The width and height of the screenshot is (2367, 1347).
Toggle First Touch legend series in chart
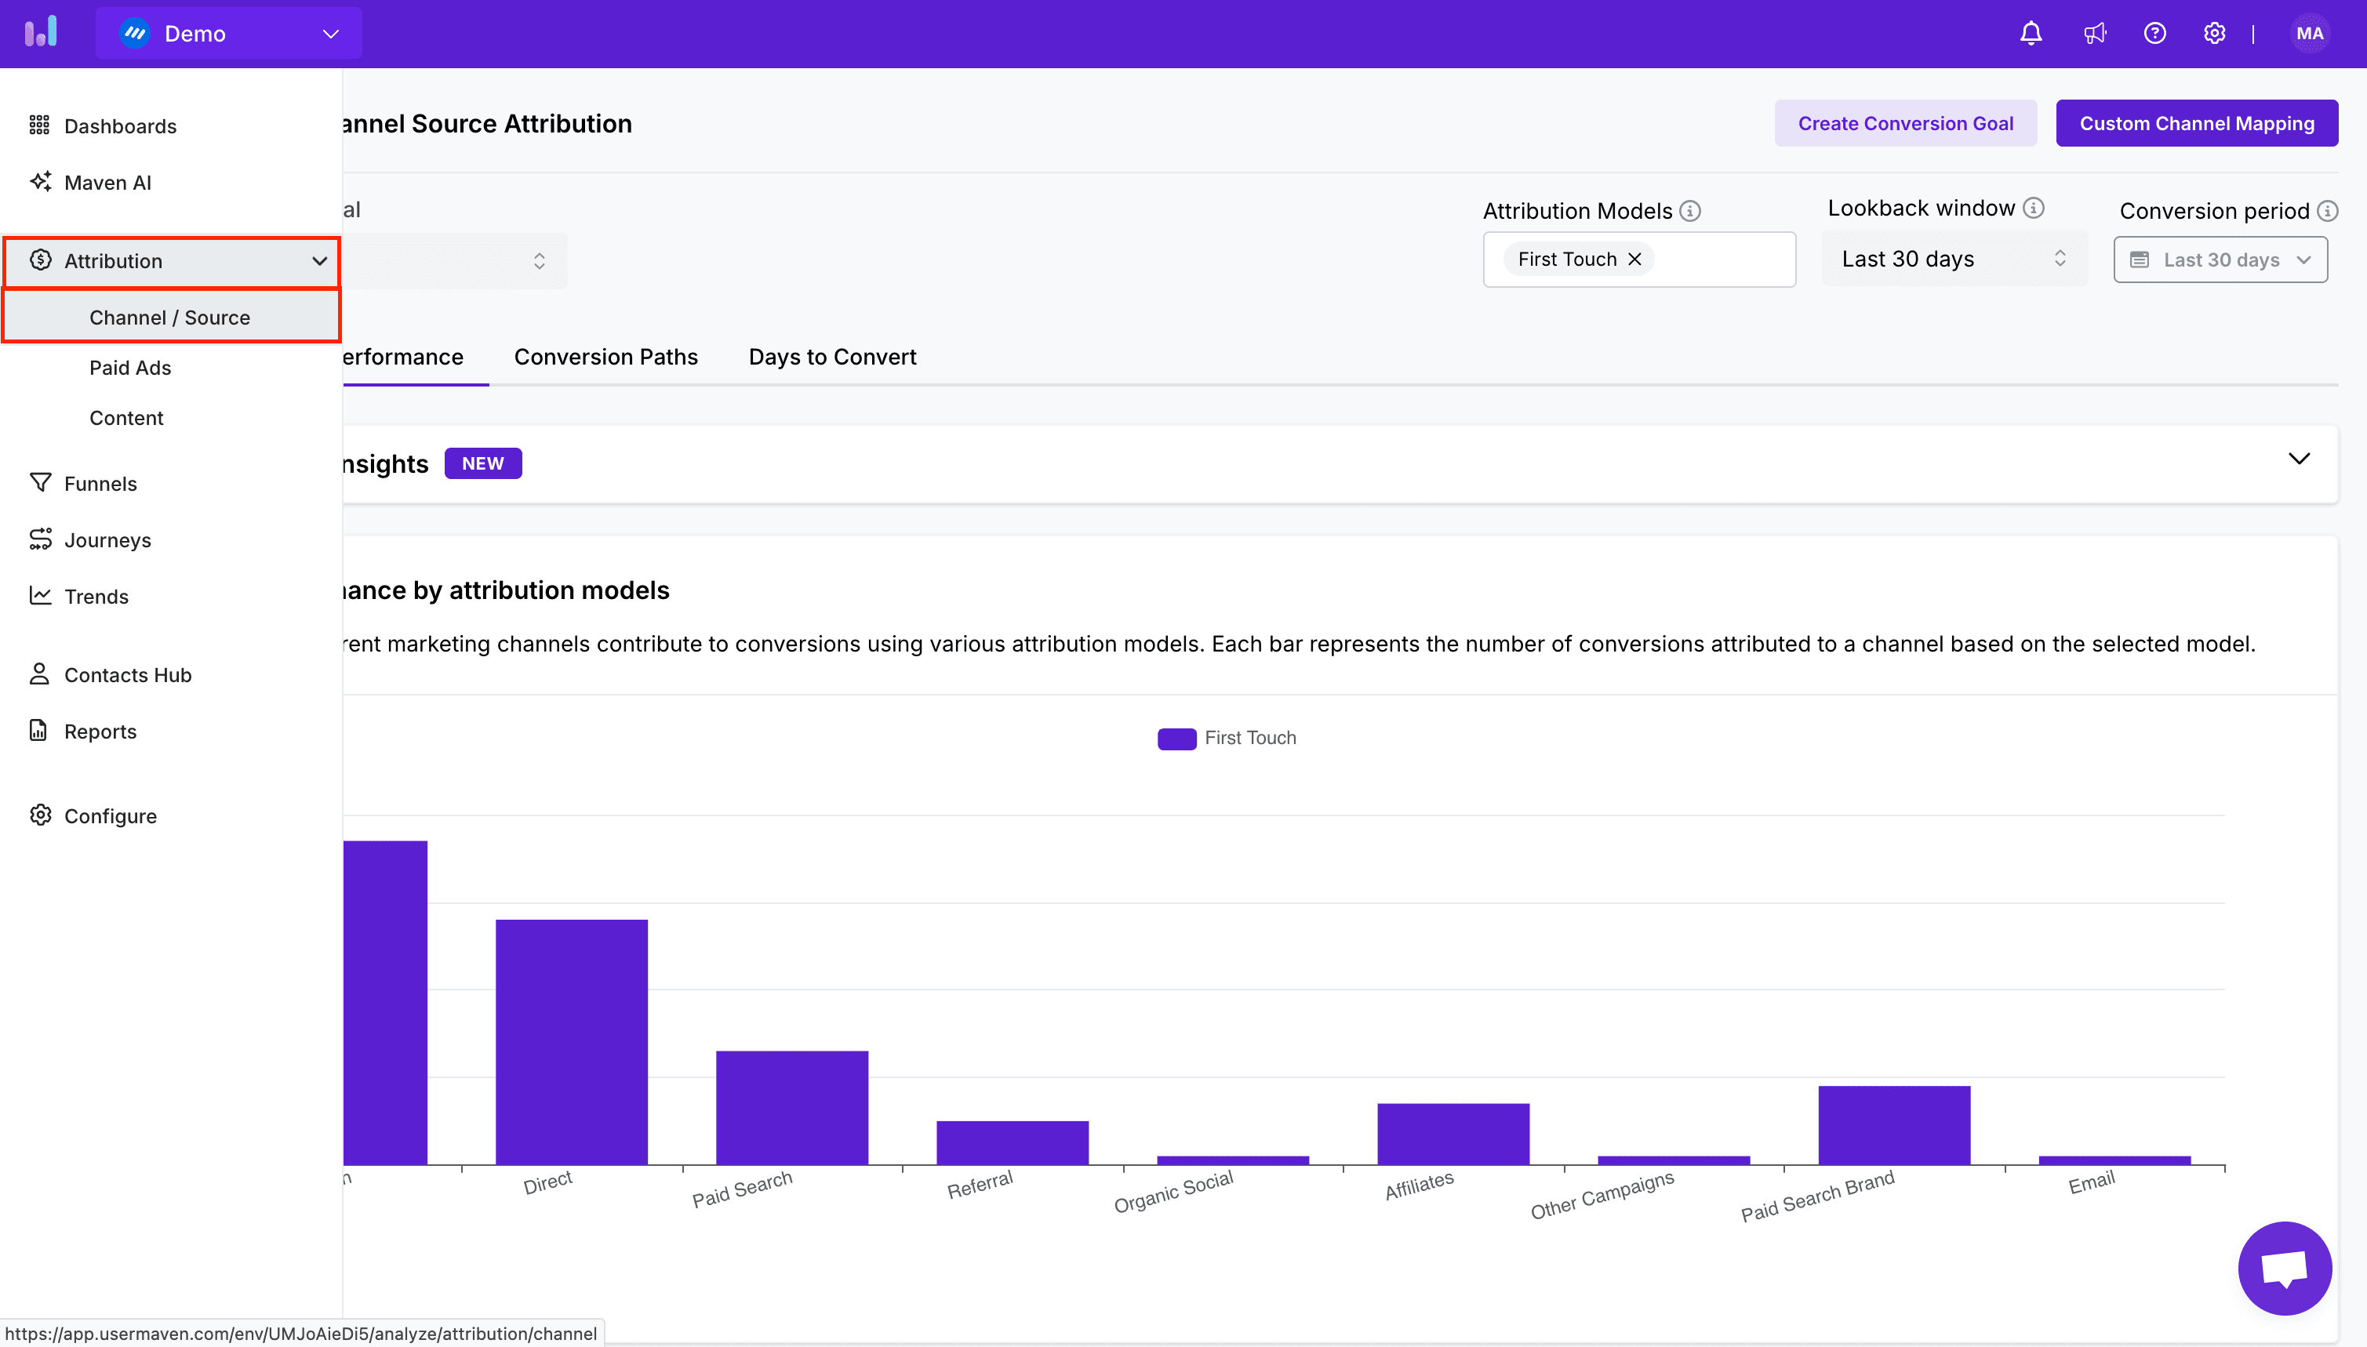1227,739
